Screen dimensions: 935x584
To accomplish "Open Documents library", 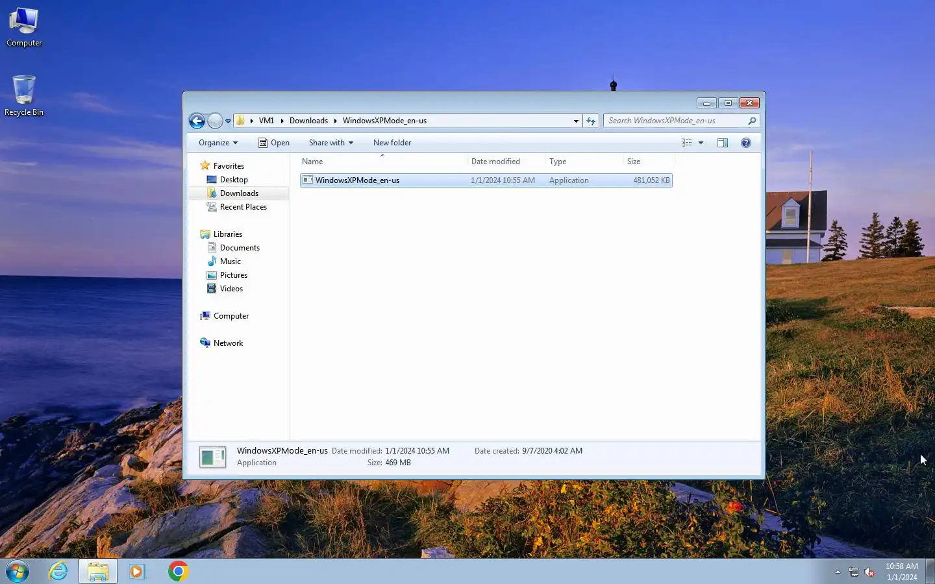I will tap(240, 248).
